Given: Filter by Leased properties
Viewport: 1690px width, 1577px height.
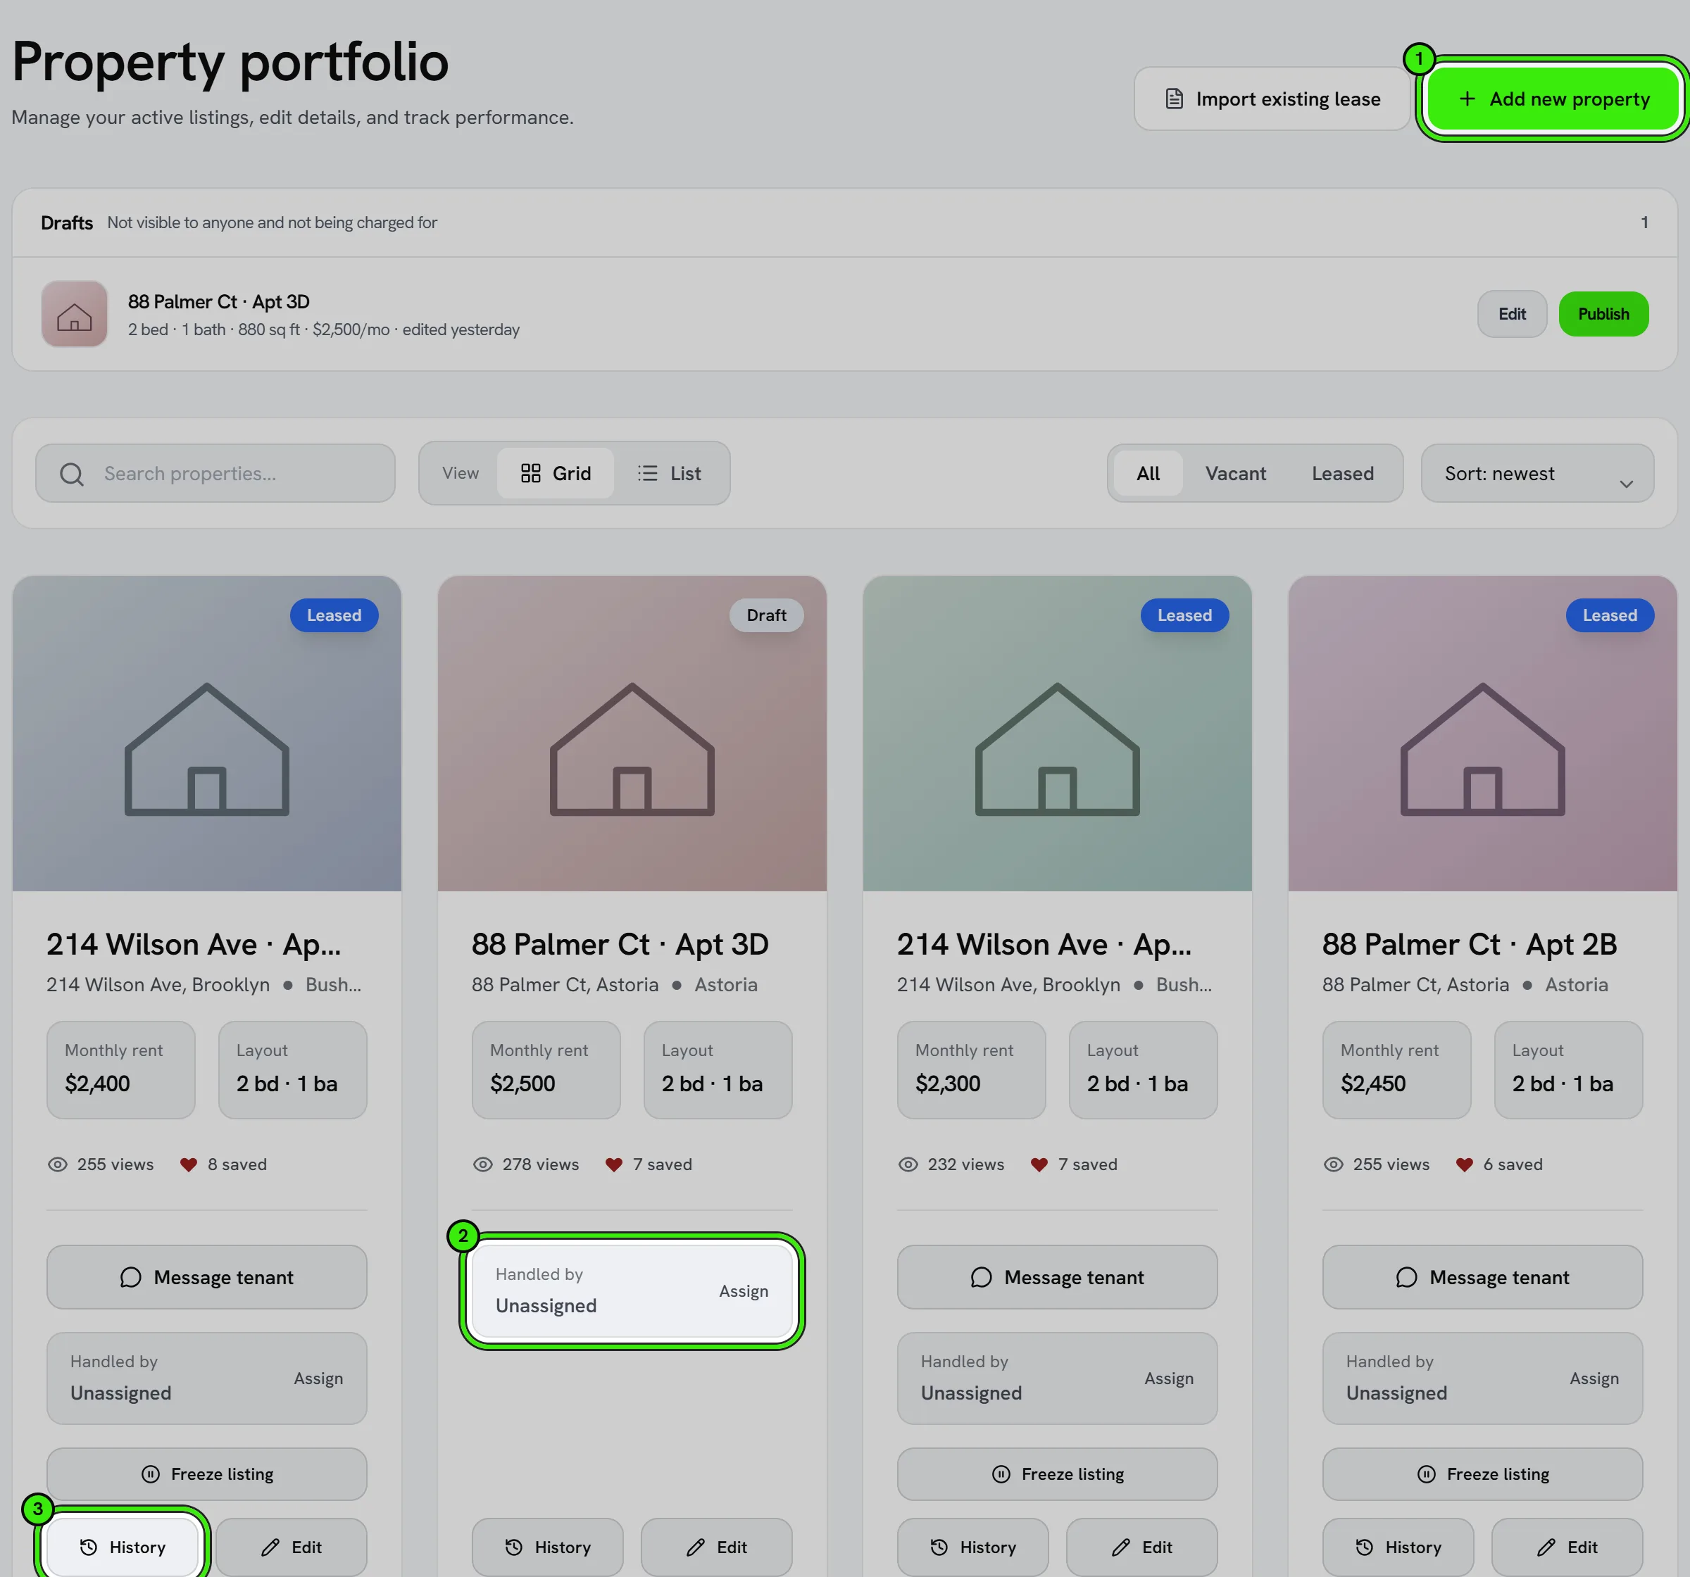Looking at the screenshot, I should [1342, 472].
